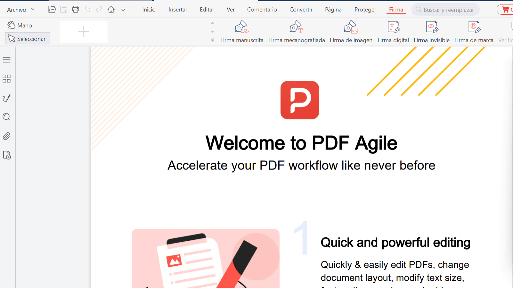Redo the last action

click(x=99, y=10)
